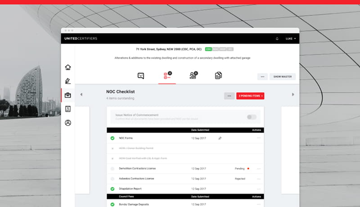Toggle the green check for NOC Forms
The image size is (360, 207).
(x=112, y=138)
